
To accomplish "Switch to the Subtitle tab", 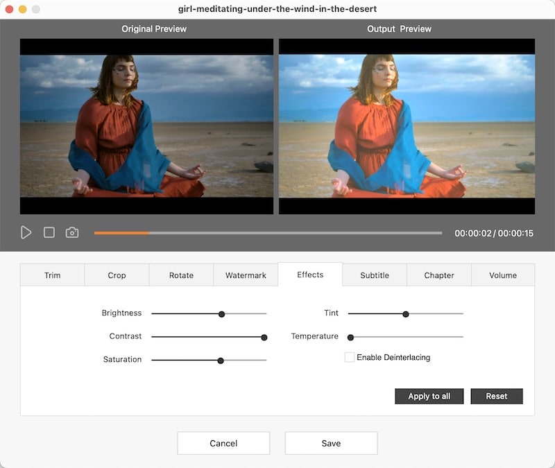I will point(374,275).
